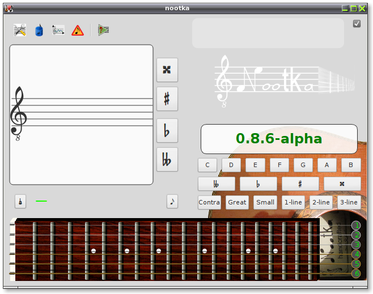Click the treble clef on the staff

pyautogui.click(x=18, y=113)
